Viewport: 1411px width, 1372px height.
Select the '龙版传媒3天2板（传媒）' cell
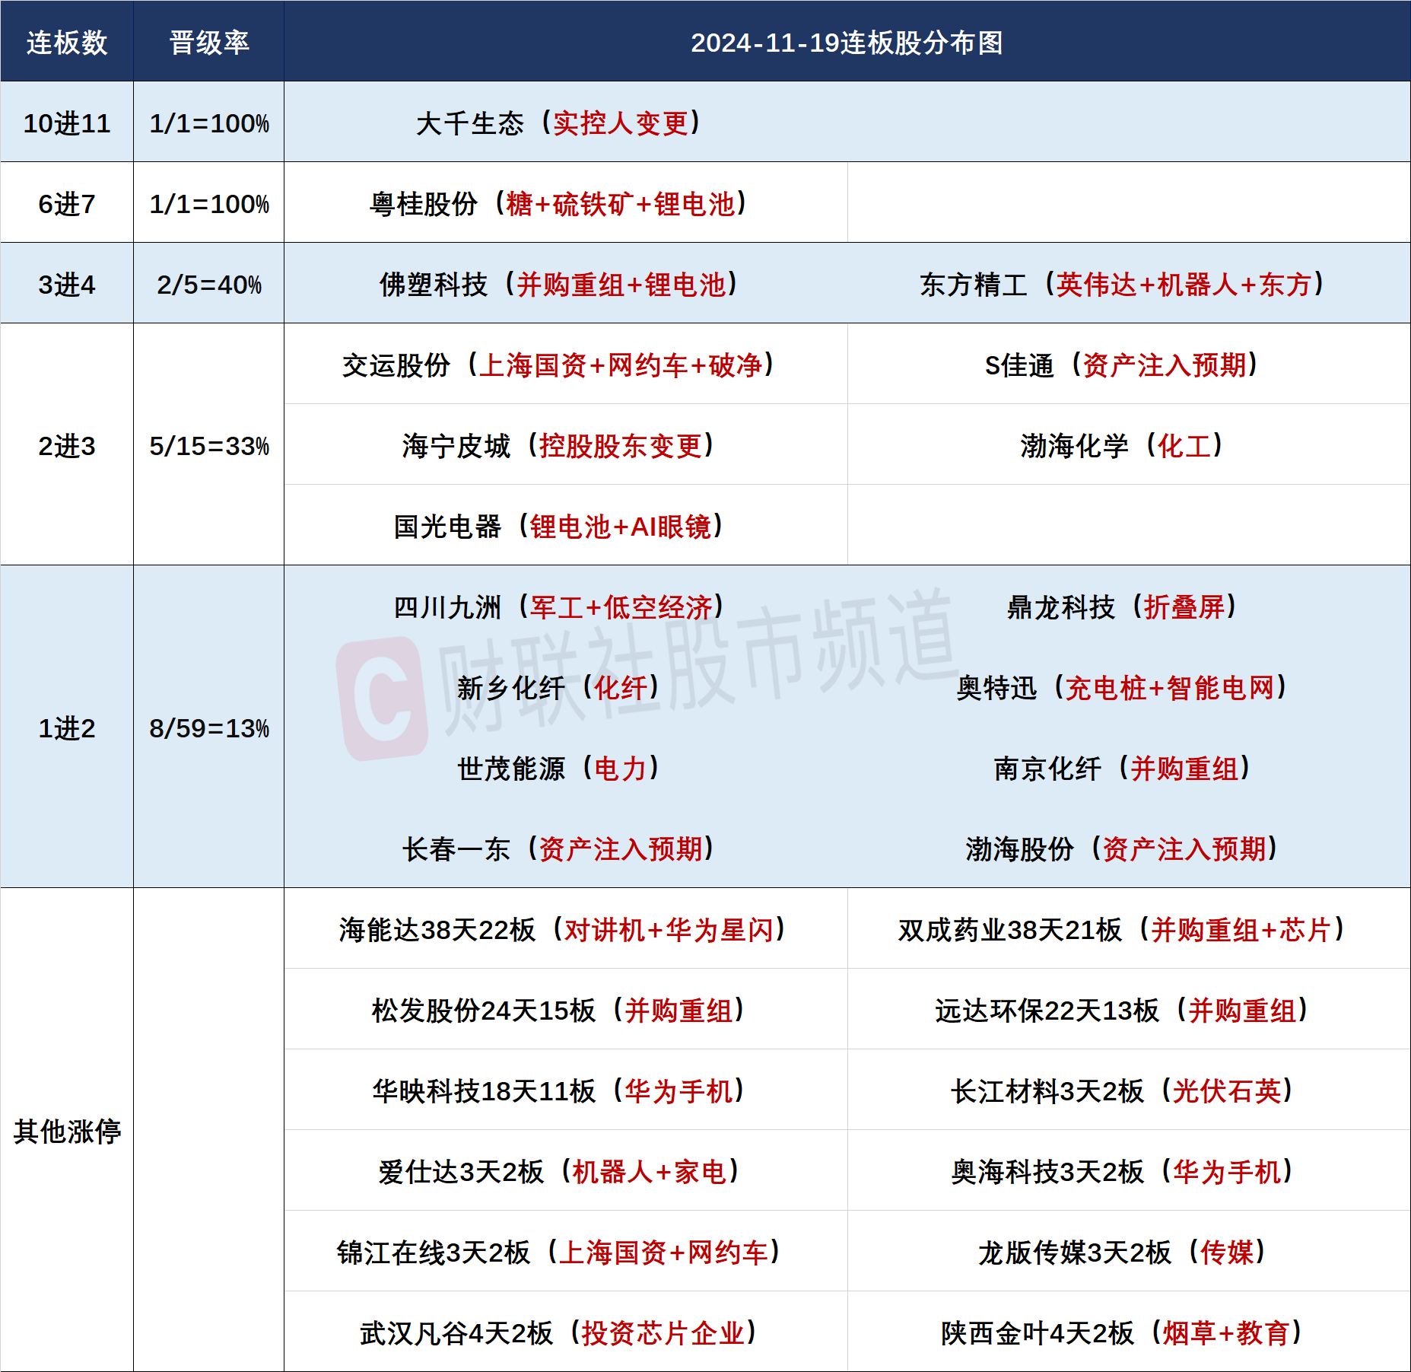[x=1129, y=1253]
